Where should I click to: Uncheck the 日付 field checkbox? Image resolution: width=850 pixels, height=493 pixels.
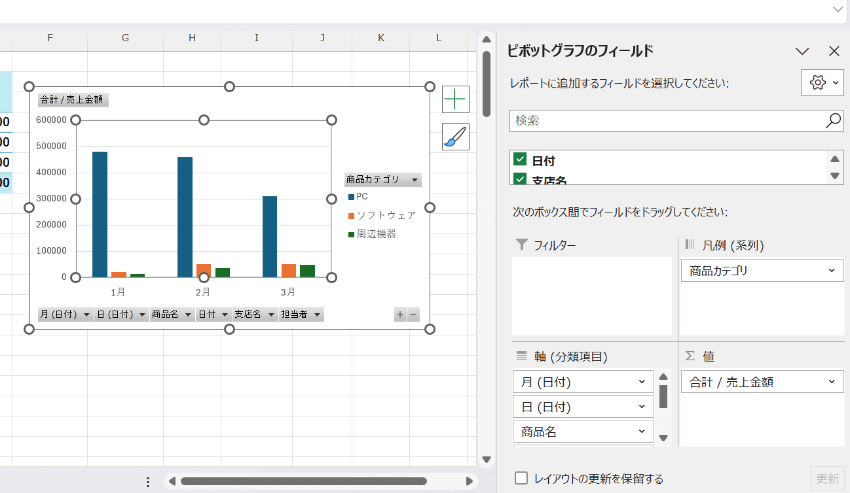point(521,160)
